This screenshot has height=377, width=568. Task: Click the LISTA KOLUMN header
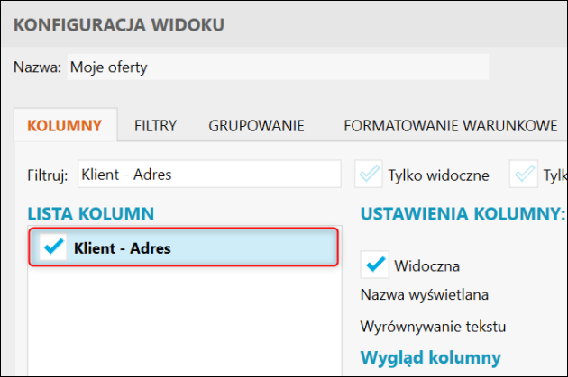pos(91,213)
